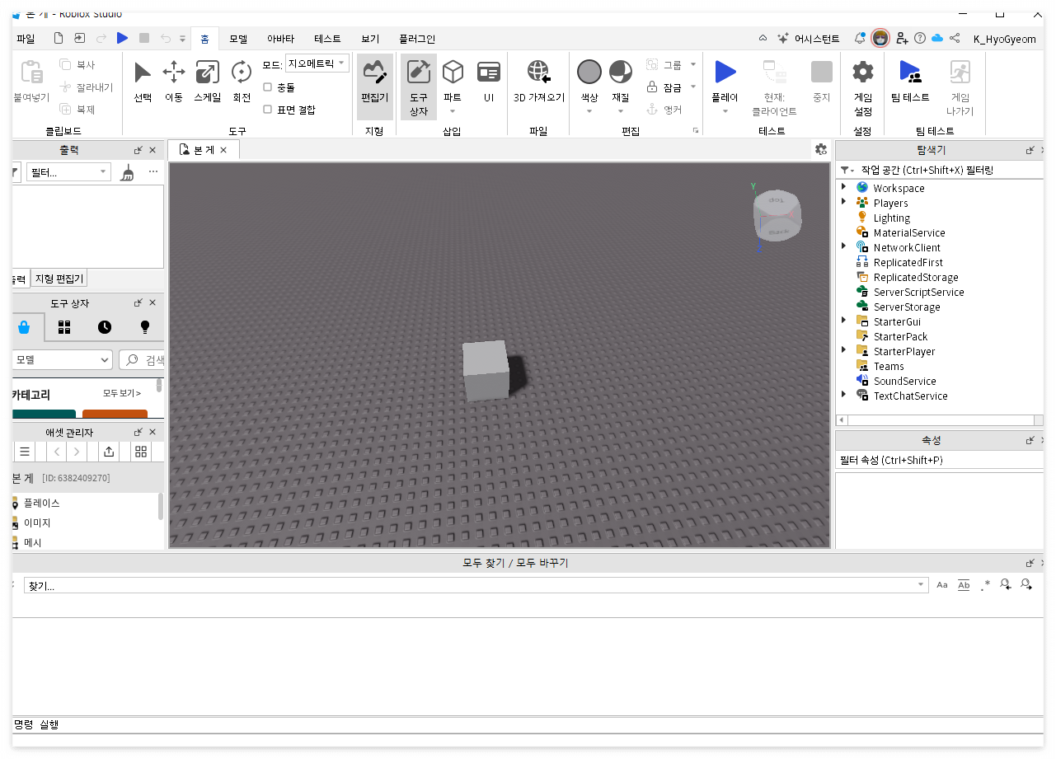This screenshot has width=1056, height=759.
Task: Open output 필터 dropdown
Action: pos(68,172)
